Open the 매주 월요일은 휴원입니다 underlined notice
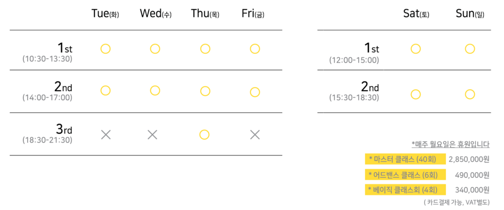 451,145
